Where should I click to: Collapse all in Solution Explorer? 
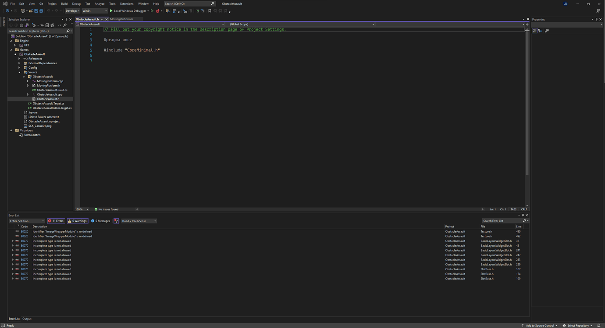pos(47,25)
